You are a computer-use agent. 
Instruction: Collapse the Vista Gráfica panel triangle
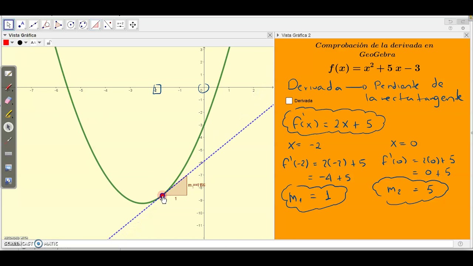click(x=5, y=35)
